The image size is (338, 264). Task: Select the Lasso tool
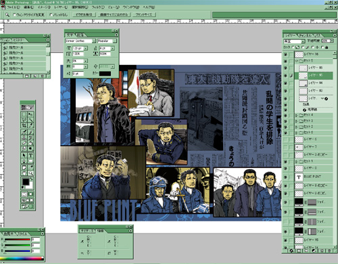[24, 120]
